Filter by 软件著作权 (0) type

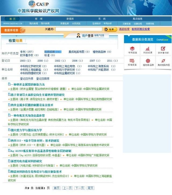tap(29, 55)
